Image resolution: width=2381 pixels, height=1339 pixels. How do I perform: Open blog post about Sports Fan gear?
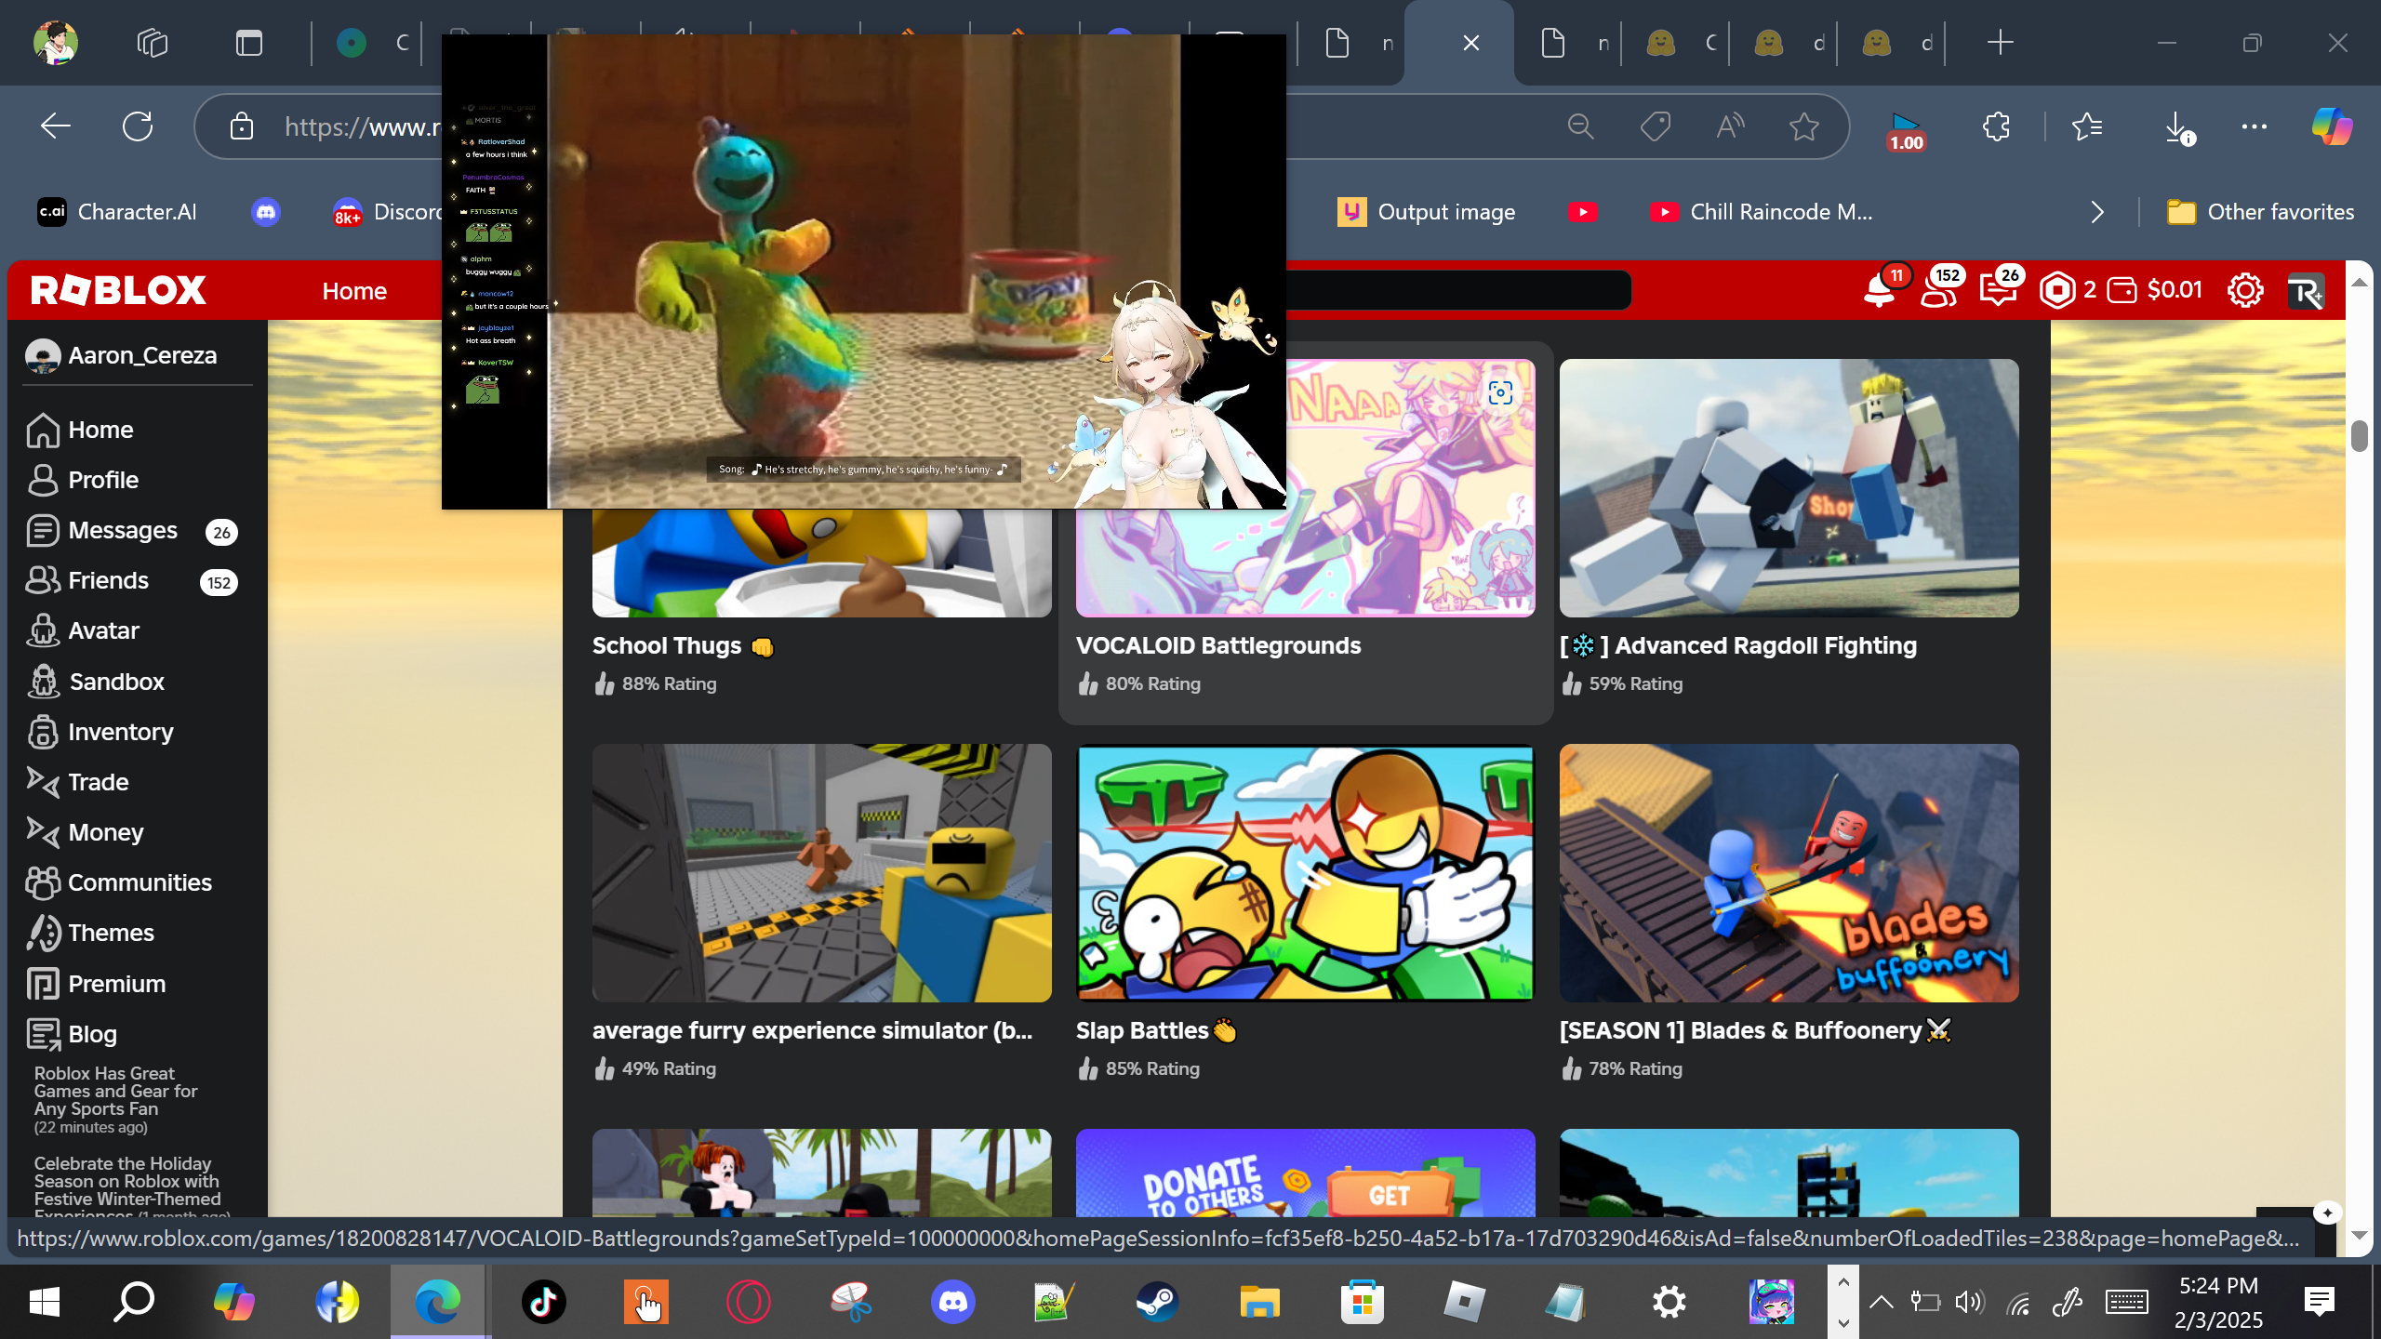click(x=116, y=1099)
